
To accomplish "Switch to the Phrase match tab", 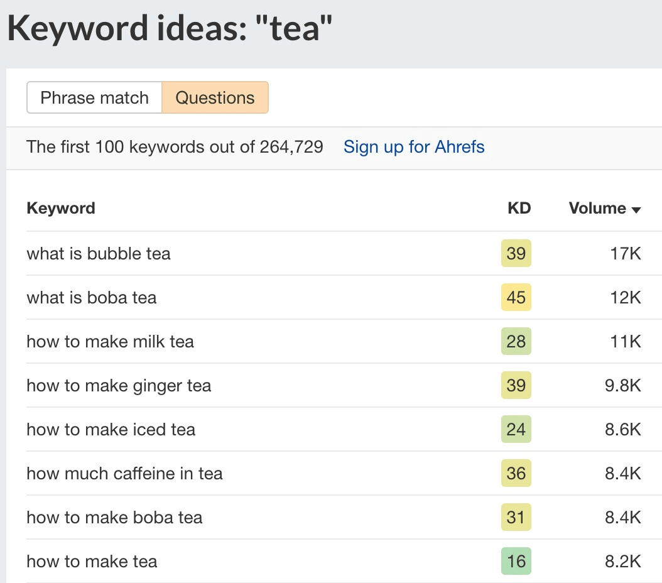I will coord(94,97).
